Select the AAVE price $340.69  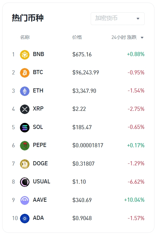coord(82,200)
